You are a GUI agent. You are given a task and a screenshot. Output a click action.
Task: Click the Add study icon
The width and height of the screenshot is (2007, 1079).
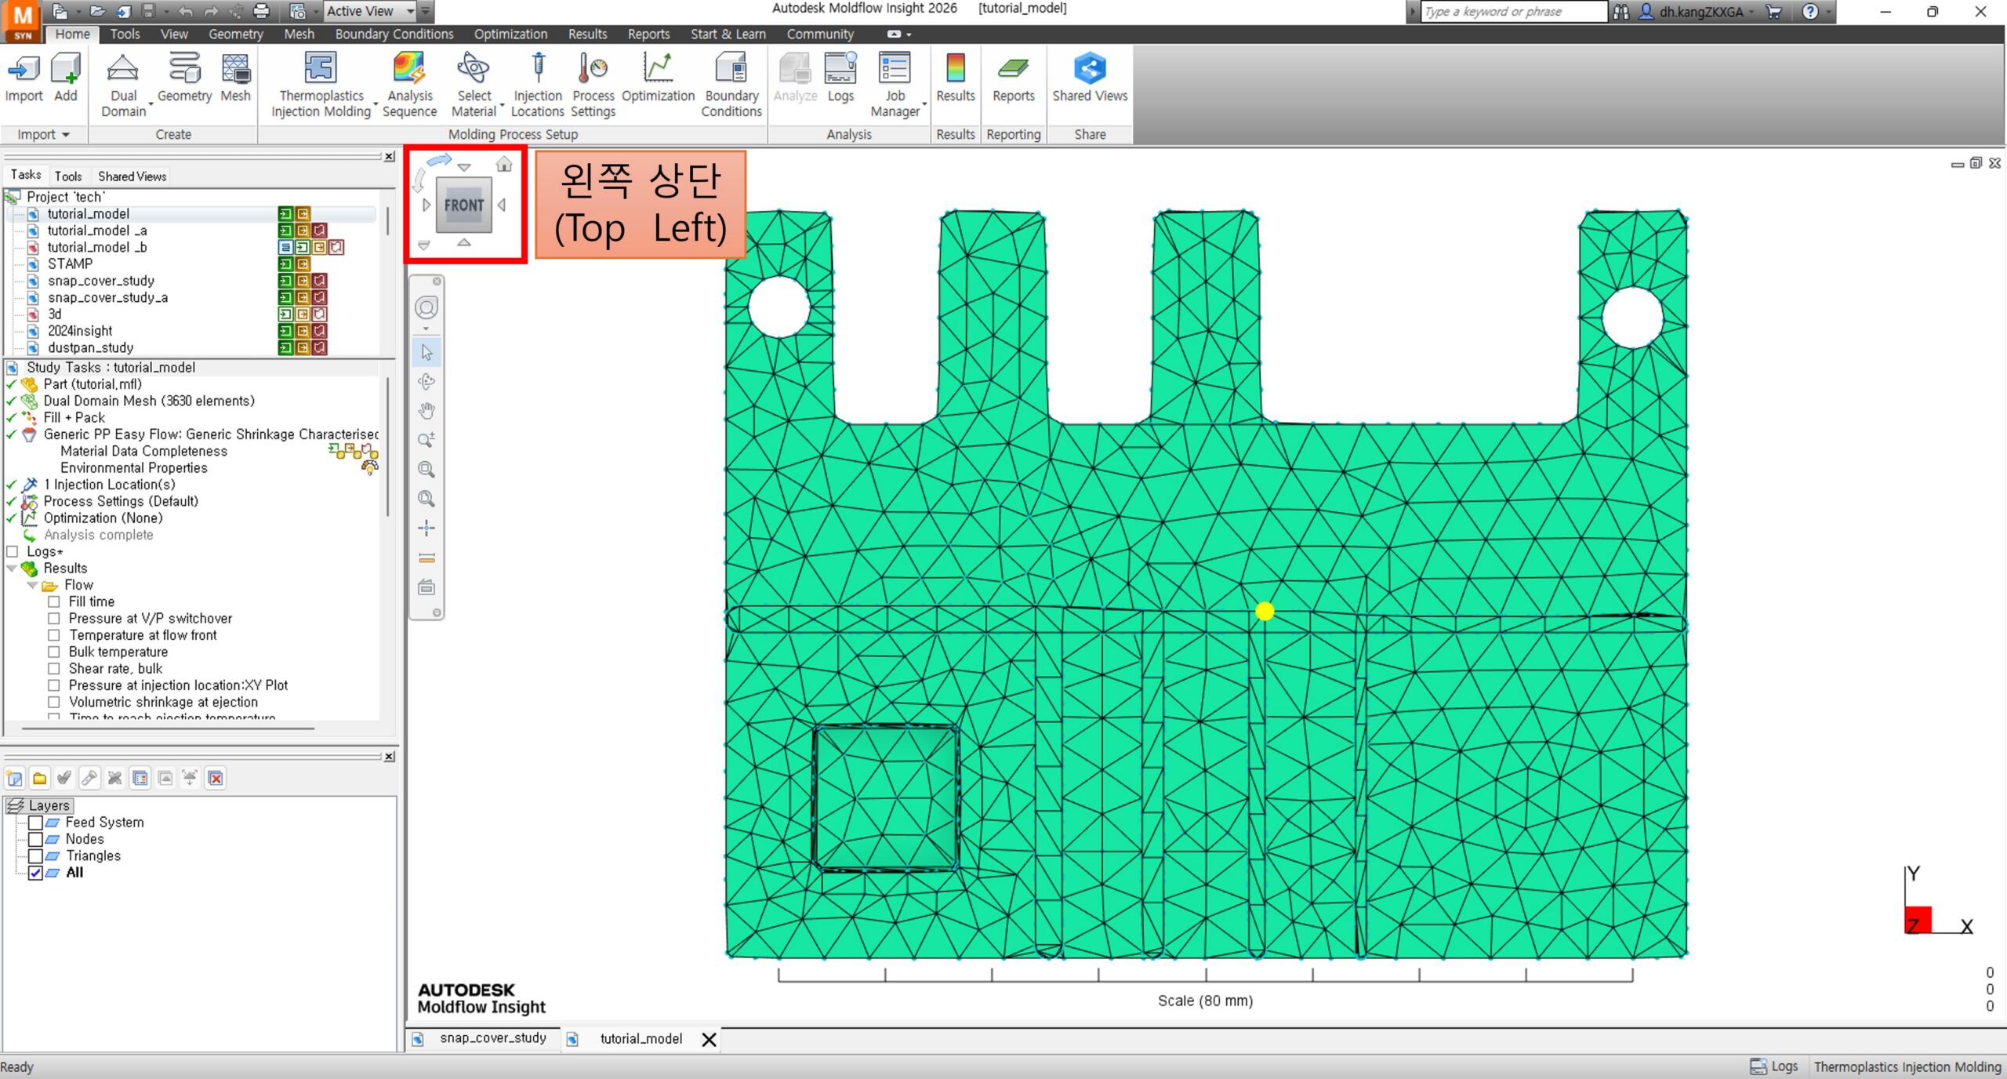click(x=66, y=69)
